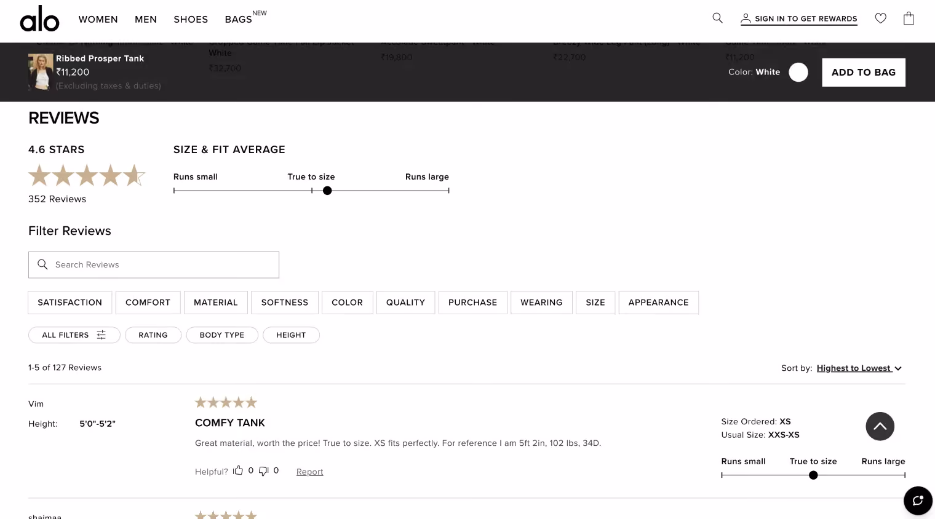Image resolution: width=935 pixels, height=519 pixels.
Task: Click the thumbs up helpful icon
Action: (x=238, y=470)
